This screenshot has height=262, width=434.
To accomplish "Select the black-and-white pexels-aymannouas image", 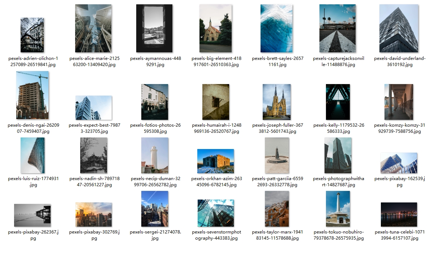I will coord(154,29).
